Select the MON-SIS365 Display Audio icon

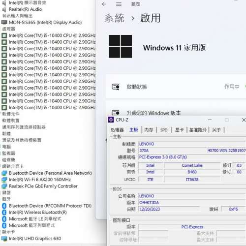pyautogui.click(x=4, y=22)
